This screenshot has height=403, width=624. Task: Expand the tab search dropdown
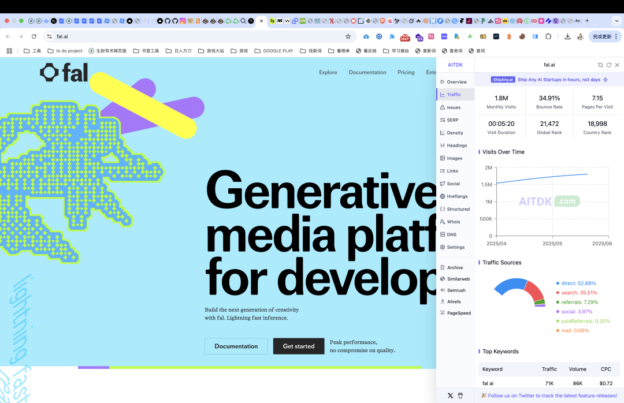(x=616, y=21)
